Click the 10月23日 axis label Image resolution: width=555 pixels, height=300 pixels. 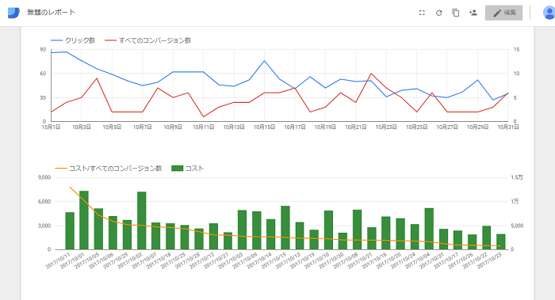(386, 127)
